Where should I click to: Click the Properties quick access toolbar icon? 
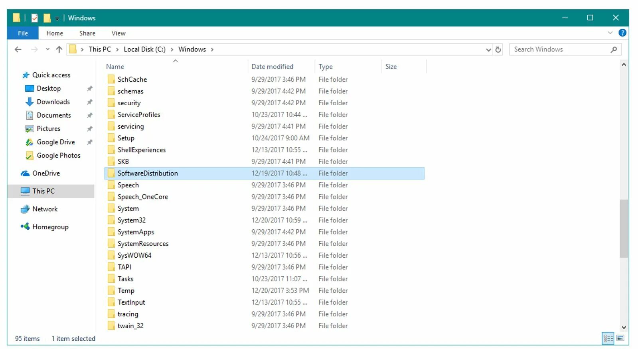[35, 18]
